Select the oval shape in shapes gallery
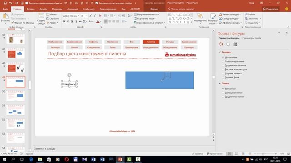Image resolution: width=291 pixels, height=163 pixels. (184, 15)
